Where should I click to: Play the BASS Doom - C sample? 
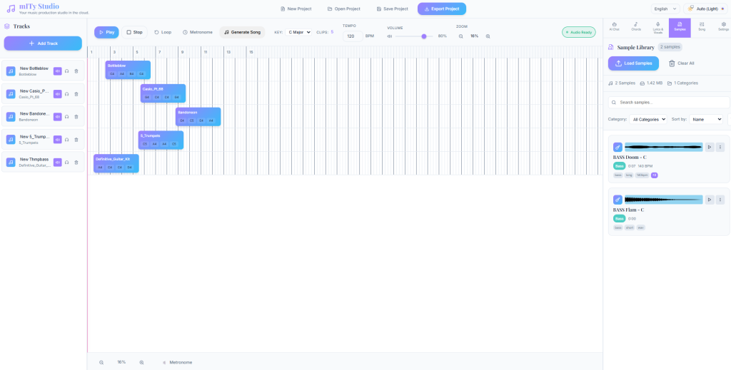click(x=709, y=147)
